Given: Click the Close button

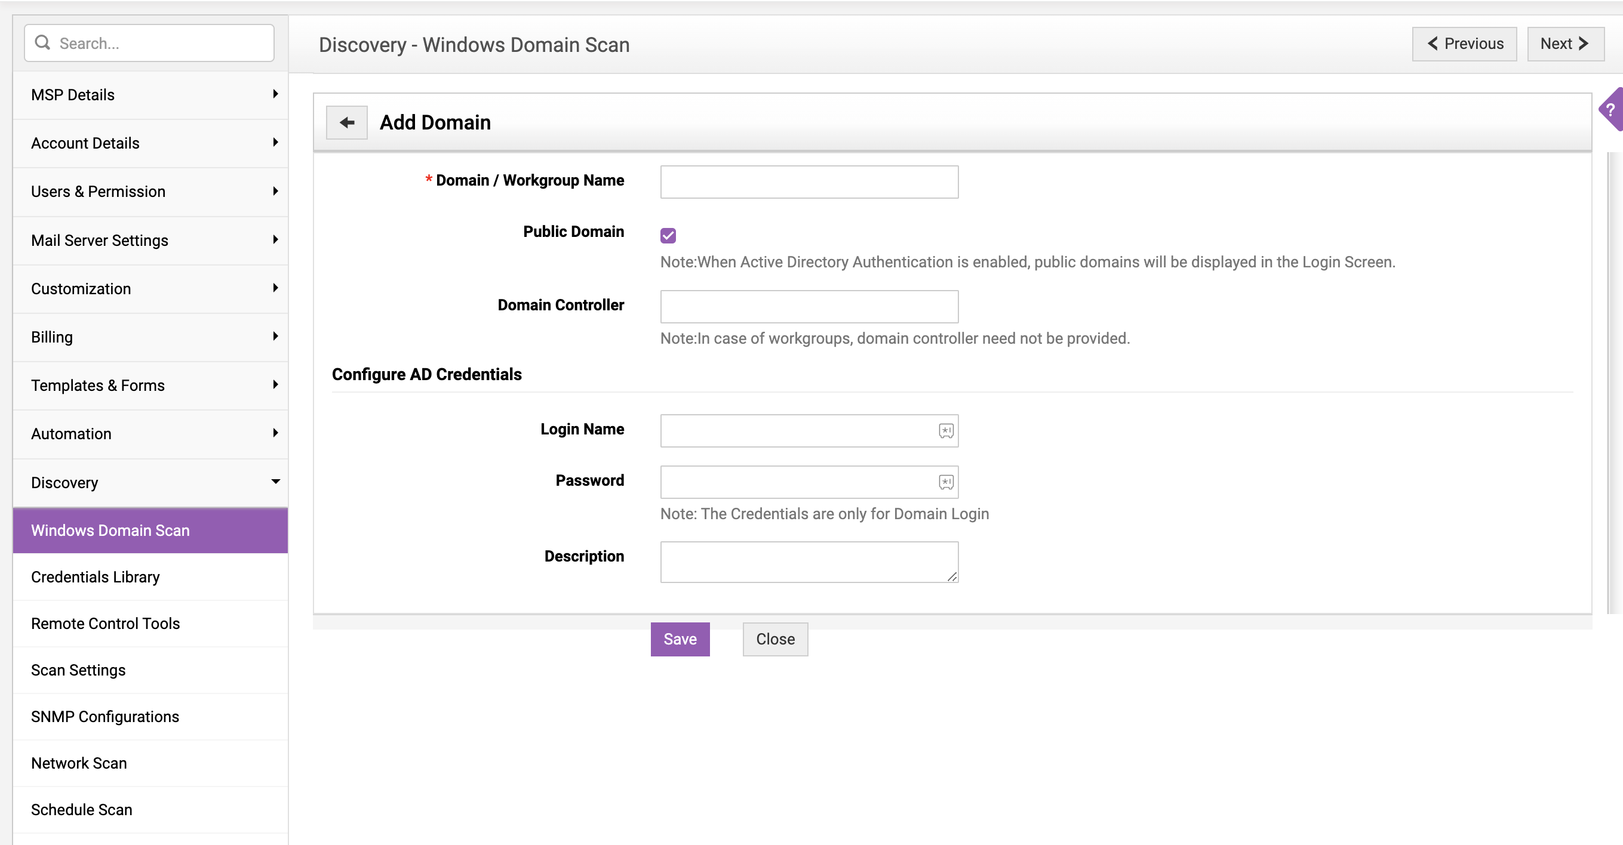Looking at the screenshot, I should [x=775, y=639].
